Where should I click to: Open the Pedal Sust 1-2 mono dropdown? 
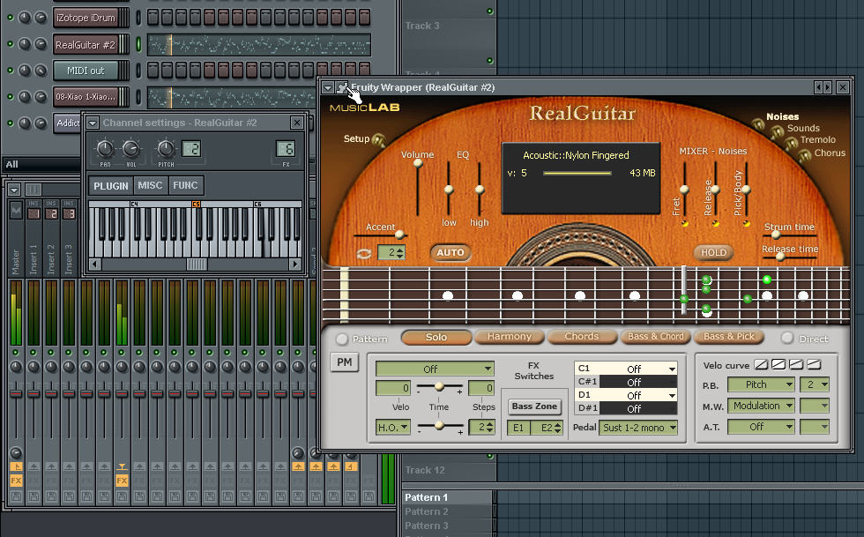click(x=638, y=428)
